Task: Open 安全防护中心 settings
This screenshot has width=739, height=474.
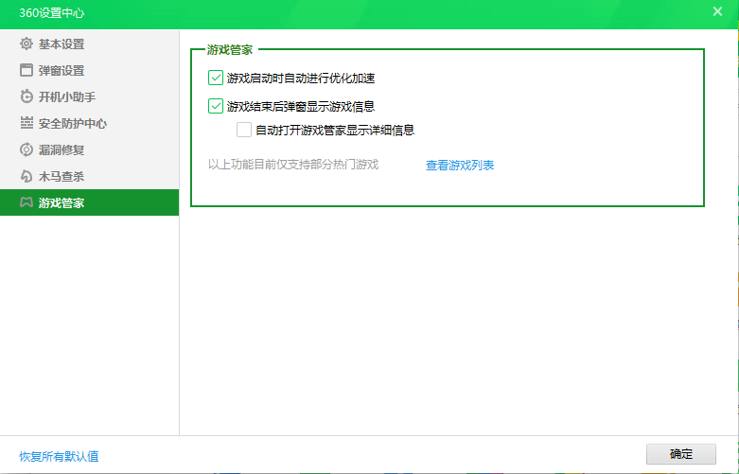Action: point(90,123)
